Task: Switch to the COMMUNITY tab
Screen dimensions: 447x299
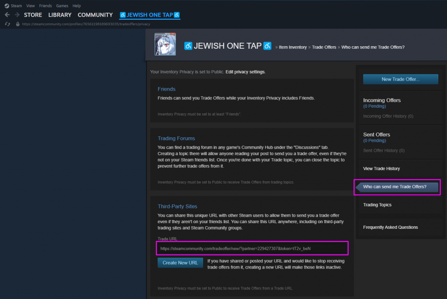Action: tap(95, 15)
